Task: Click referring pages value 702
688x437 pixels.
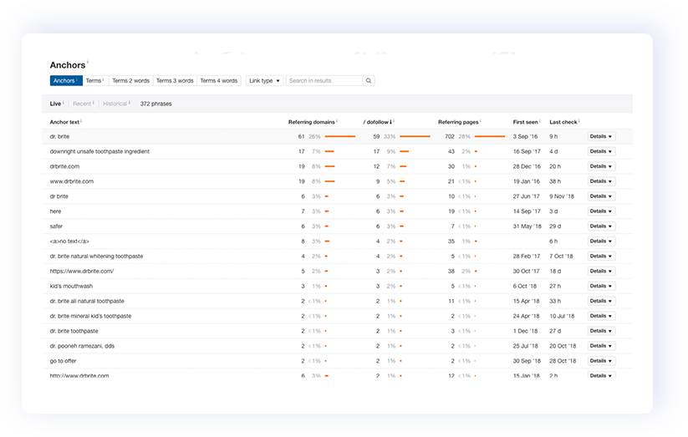Action: click(x=449, y=136)
